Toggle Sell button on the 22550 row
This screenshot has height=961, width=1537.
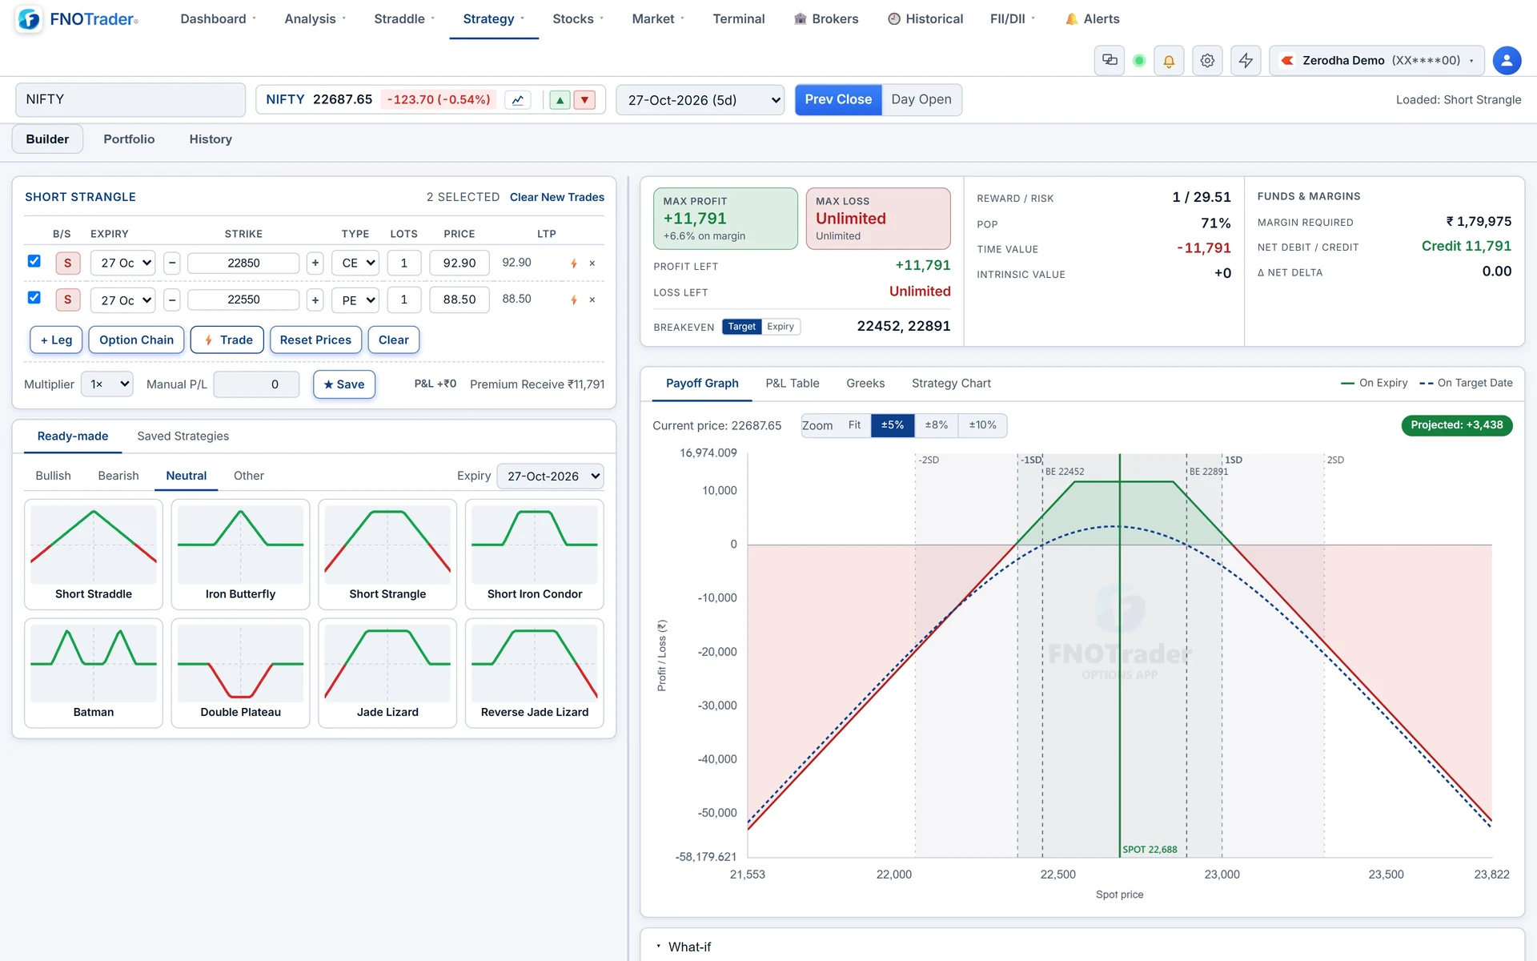click(67, 300)
